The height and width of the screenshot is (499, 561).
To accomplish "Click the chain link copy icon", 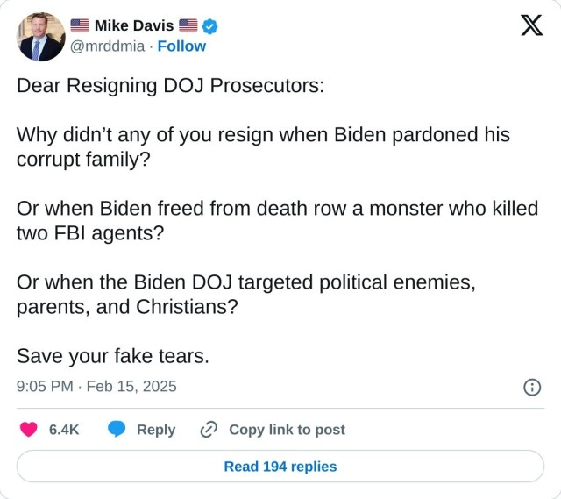I will point(209,430).
